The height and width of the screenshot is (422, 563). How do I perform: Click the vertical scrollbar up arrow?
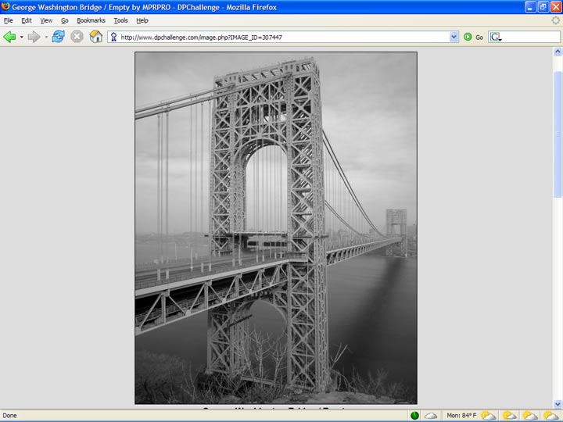pos(558,52)
